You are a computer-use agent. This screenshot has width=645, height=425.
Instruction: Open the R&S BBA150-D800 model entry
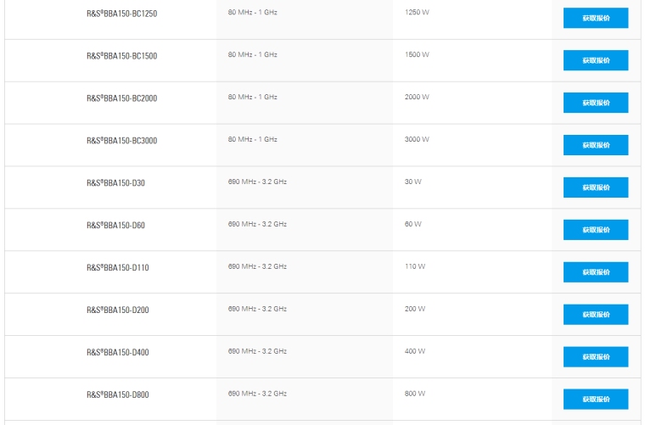pos(117,395)
